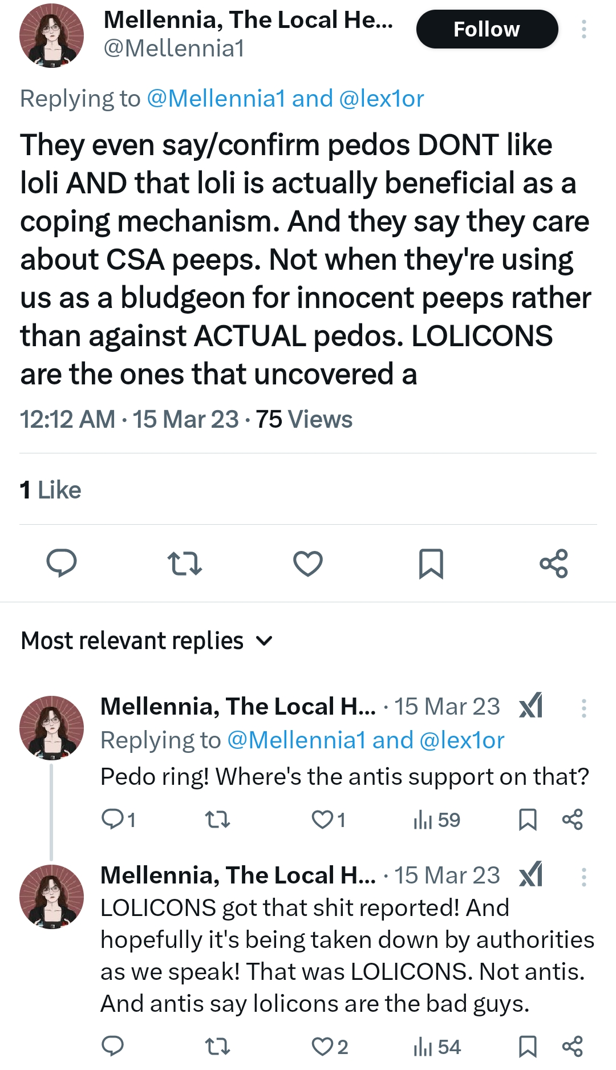Like the main tweet with heart icon

(308, 564)
